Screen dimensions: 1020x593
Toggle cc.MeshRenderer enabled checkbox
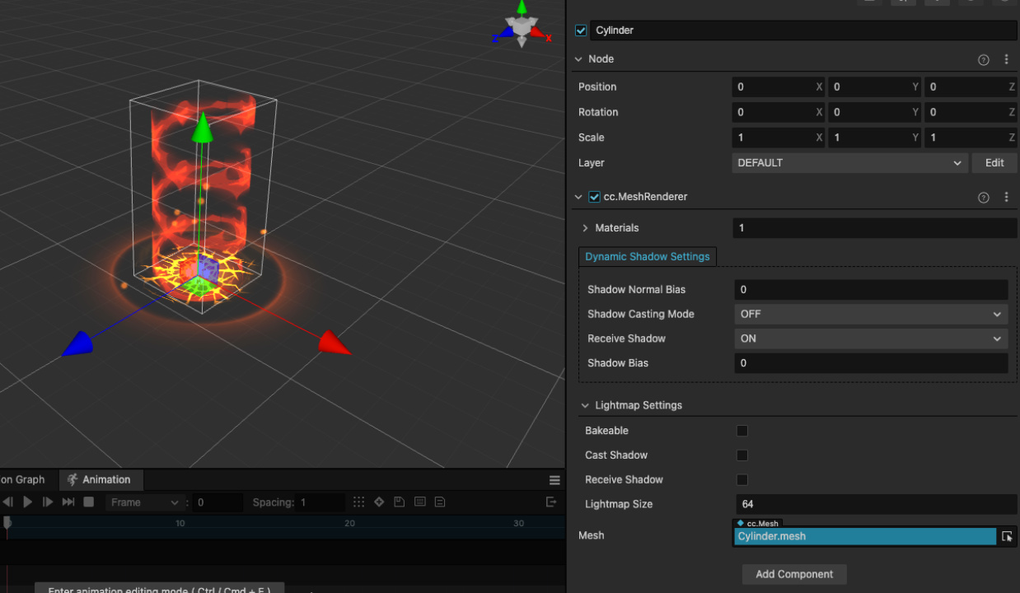tap(594, 197)
